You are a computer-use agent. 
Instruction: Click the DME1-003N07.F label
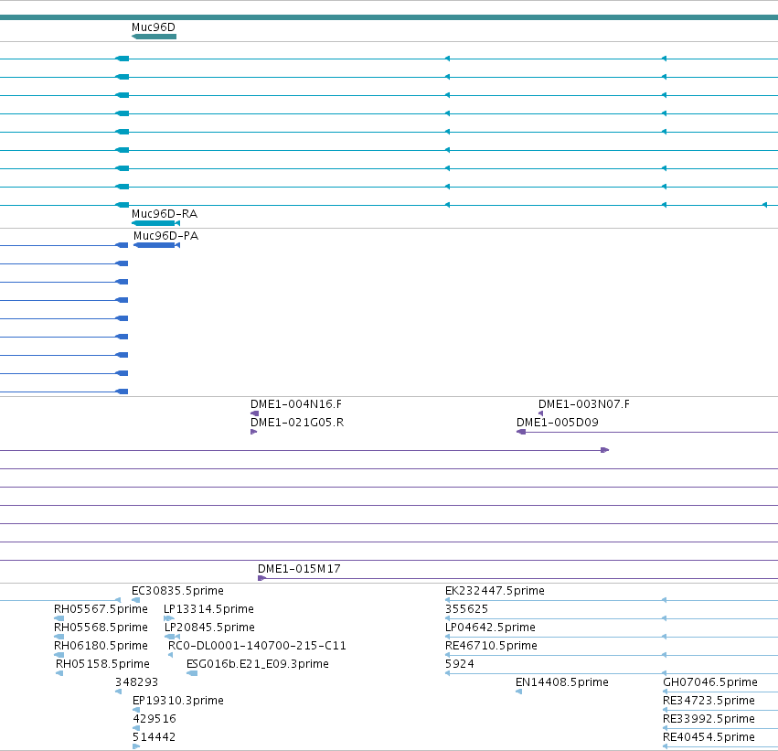tap(584, 404)
